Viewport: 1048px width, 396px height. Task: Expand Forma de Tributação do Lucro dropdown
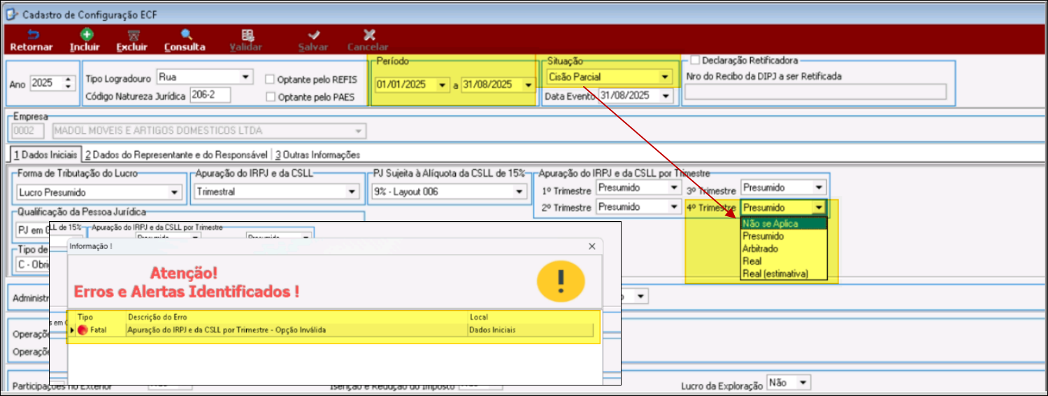tap(174, 192)
